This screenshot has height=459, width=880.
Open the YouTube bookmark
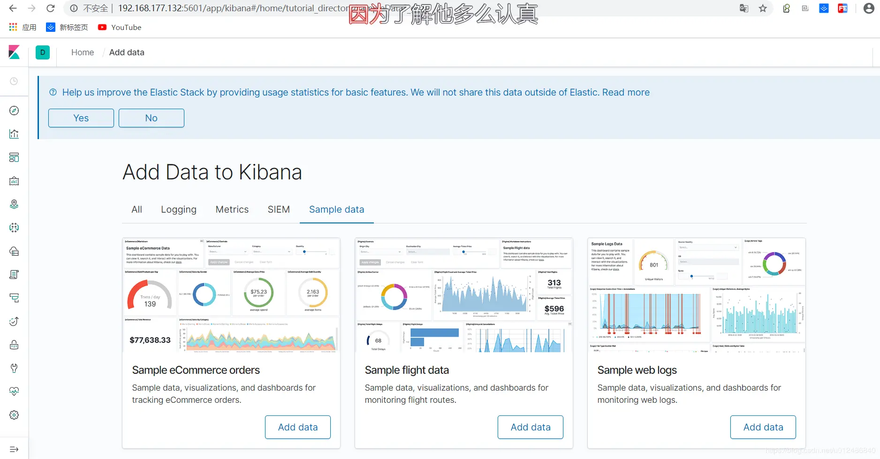point(120,27)
